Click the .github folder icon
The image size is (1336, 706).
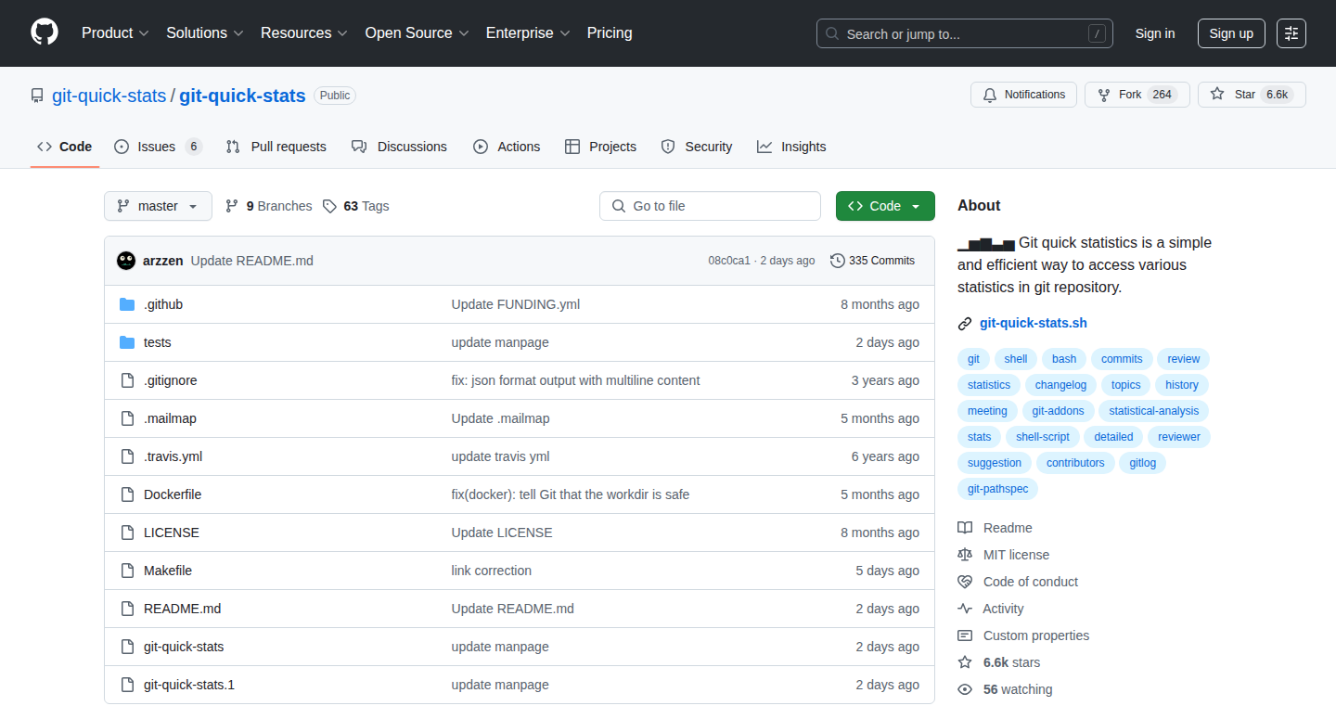point(127,304)
